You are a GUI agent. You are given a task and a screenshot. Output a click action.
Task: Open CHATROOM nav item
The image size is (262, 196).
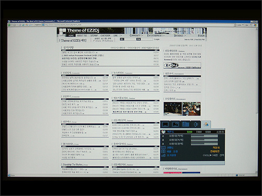tap(105, 36)
